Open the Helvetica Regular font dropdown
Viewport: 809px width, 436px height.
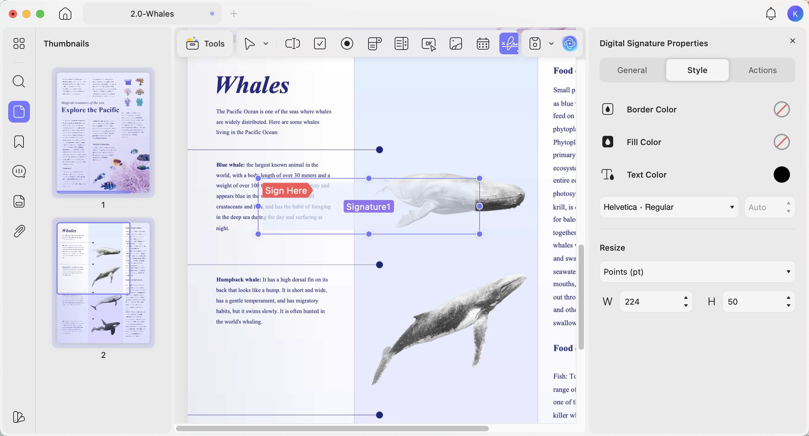tap(669, 207)
